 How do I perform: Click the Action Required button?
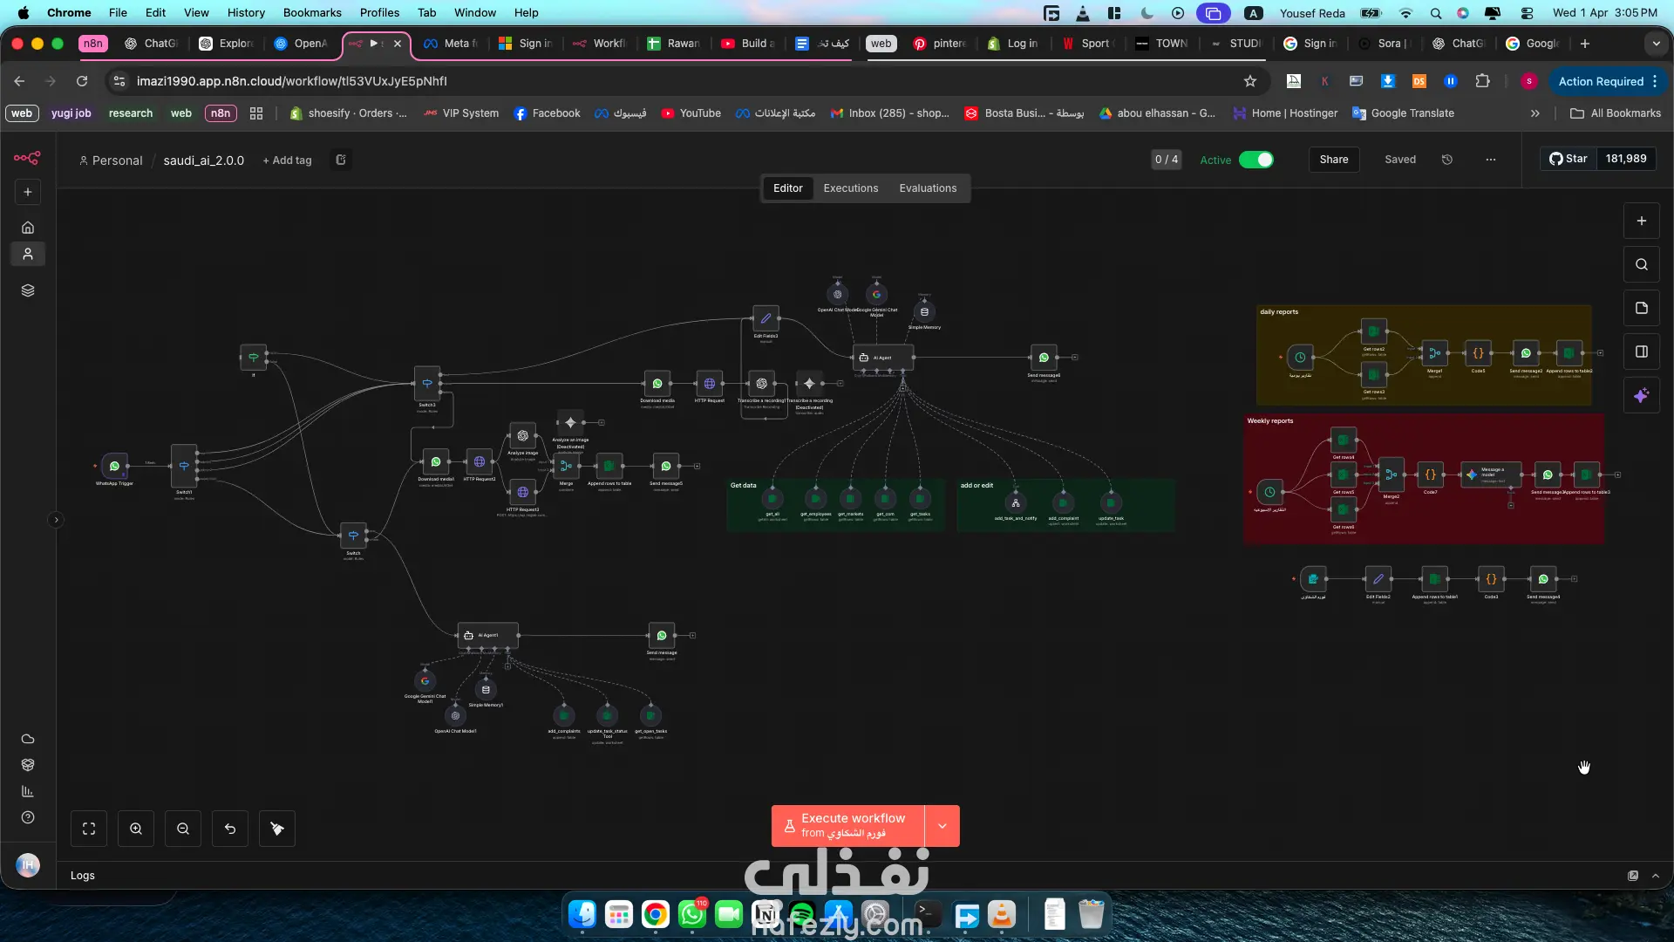coord(1601,81)
